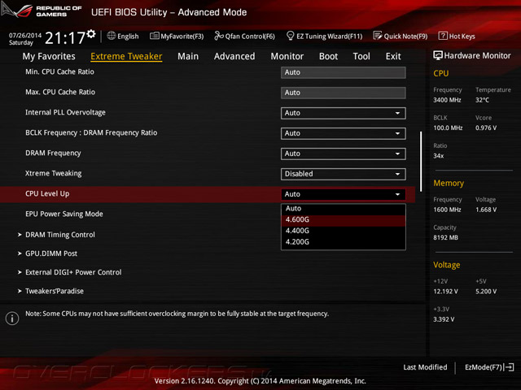Screen dimensions: 521x390
Task: Open Xtreme Tweaking Disabled dropdown
Action: 344,174
